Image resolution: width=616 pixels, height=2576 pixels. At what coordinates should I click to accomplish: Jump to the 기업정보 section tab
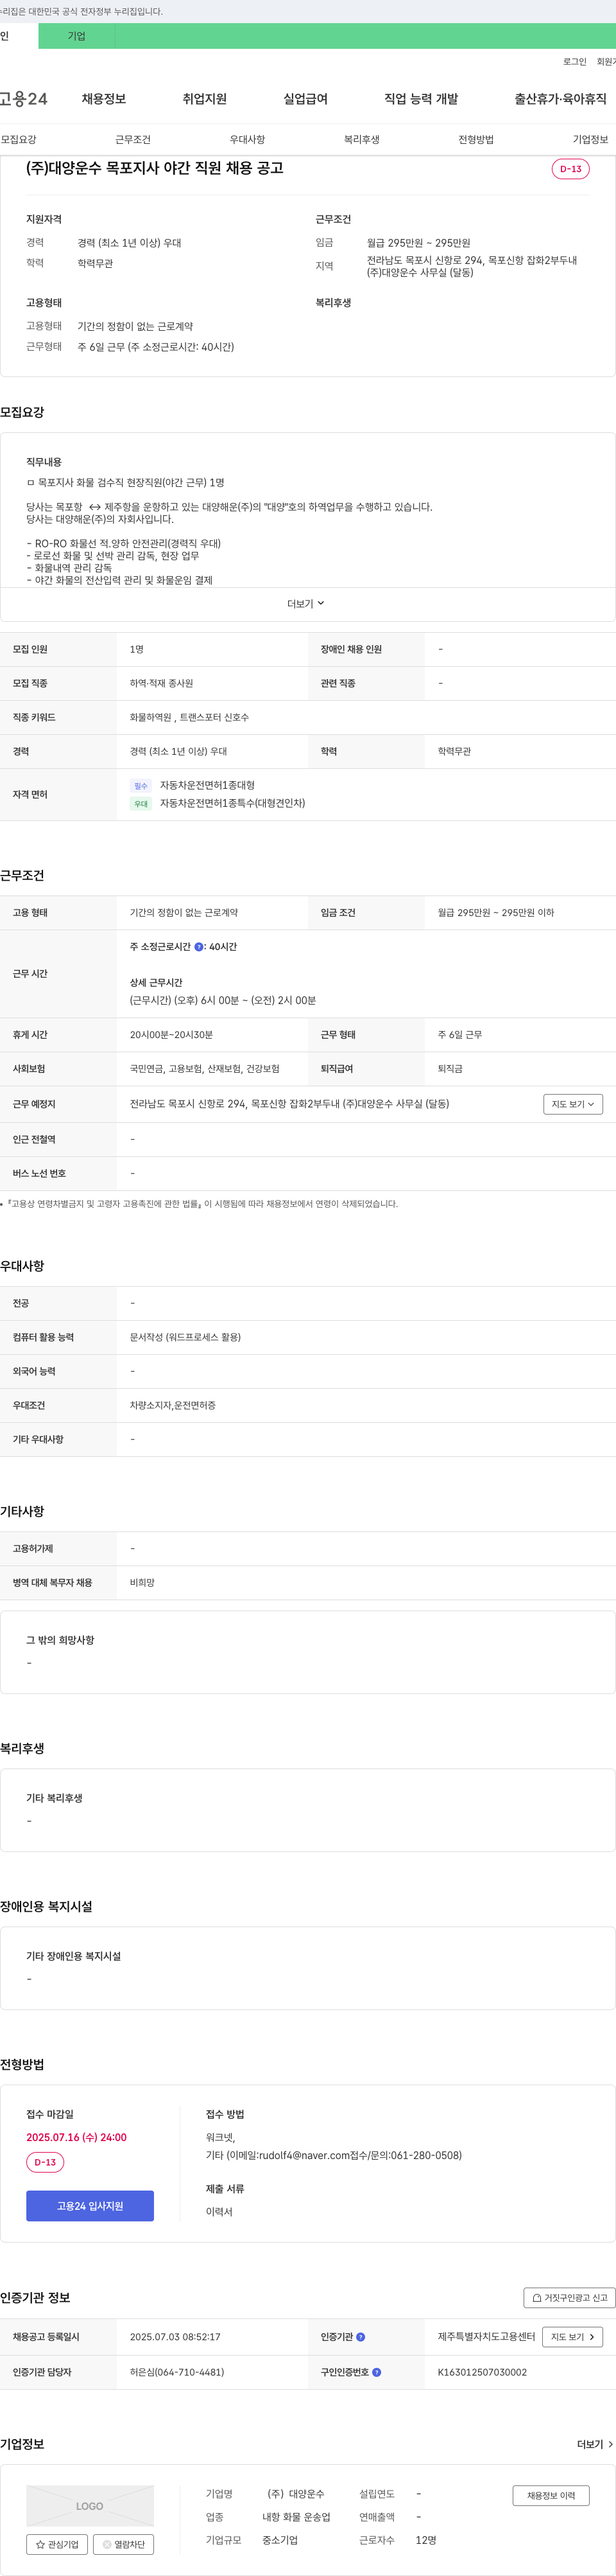590,139
